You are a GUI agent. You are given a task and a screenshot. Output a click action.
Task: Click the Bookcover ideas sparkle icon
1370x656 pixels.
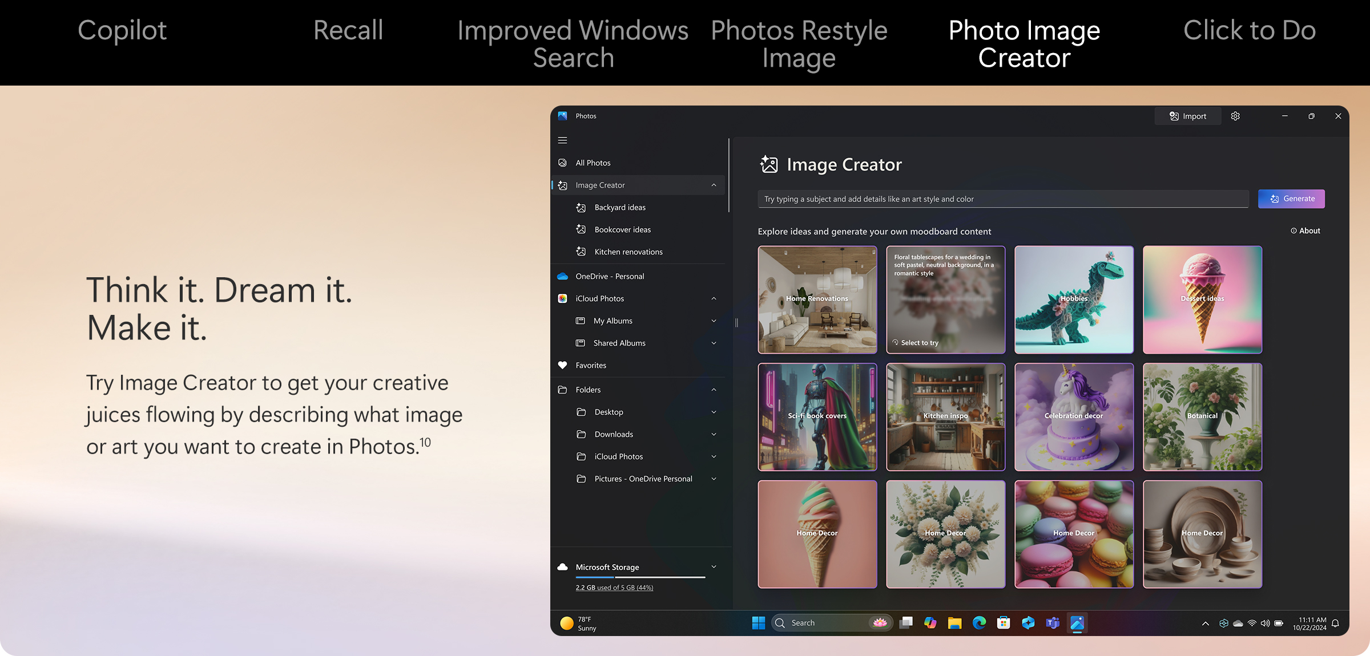pos(581,230)
